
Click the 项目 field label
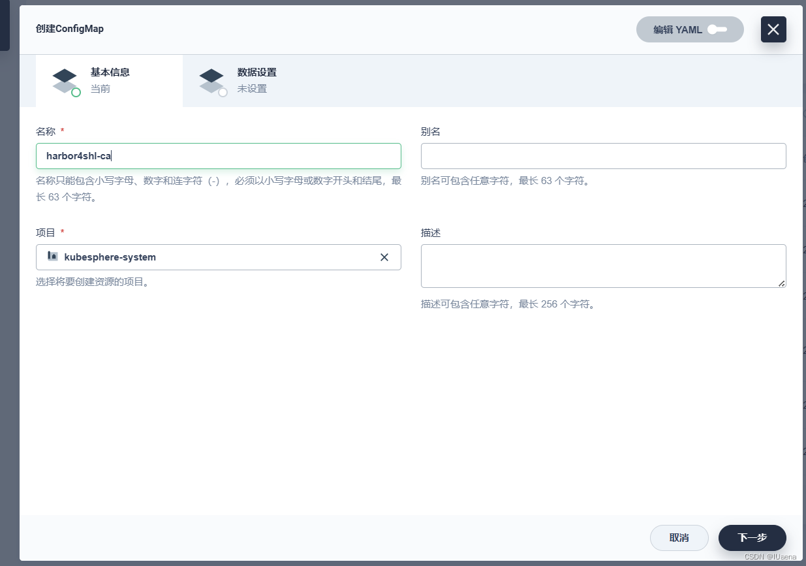click(46, 232)
